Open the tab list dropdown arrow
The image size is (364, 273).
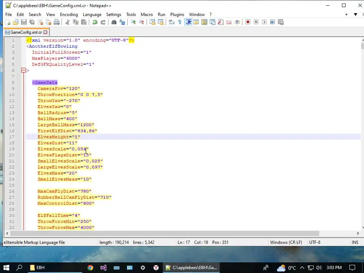pos(355,14)
